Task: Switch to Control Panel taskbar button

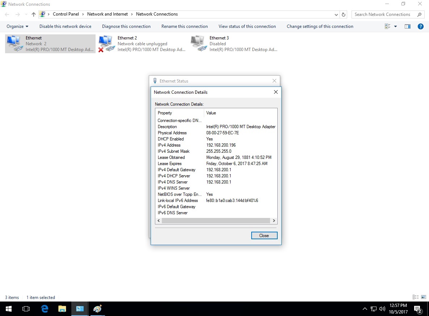Action: pos(80,309)
